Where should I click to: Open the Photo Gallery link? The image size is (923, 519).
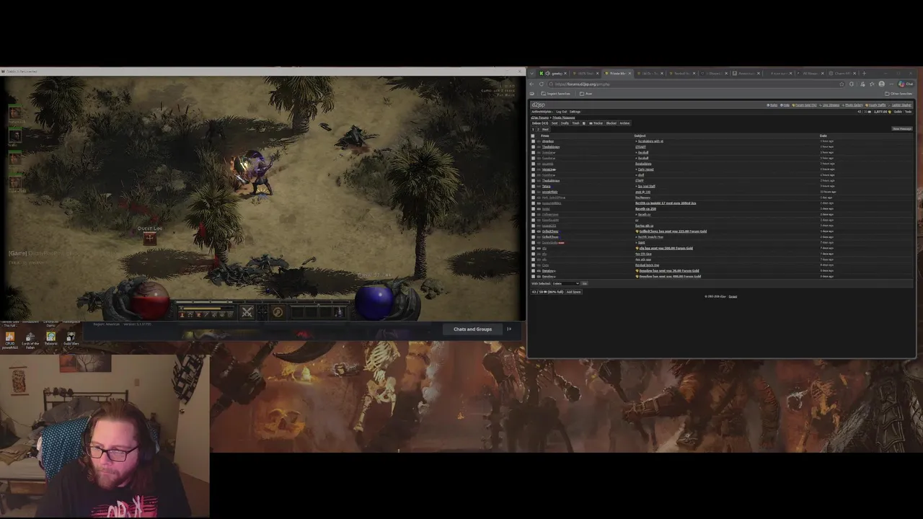pyautogui.click(x=852, y=105)
